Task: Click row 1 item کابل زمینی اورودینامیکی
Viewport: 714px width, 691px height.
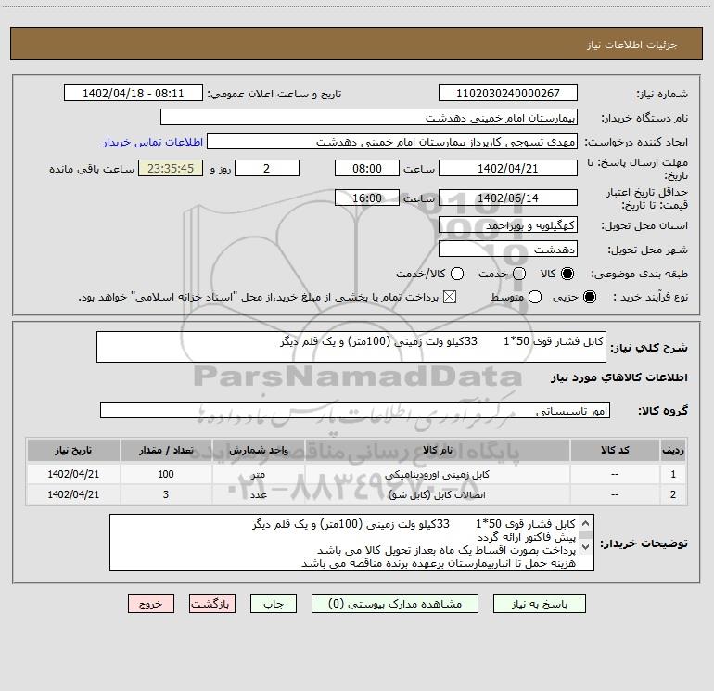Action: 437,474
